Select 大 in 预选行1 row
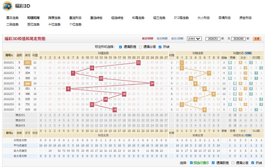The height and width of the screenshot is (167, 265). tap(241, 115)
